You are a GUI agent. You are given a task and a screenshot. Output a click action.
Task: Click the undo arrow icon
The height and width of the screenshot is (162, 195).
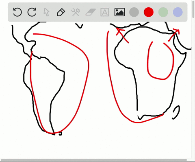(17, 12)
